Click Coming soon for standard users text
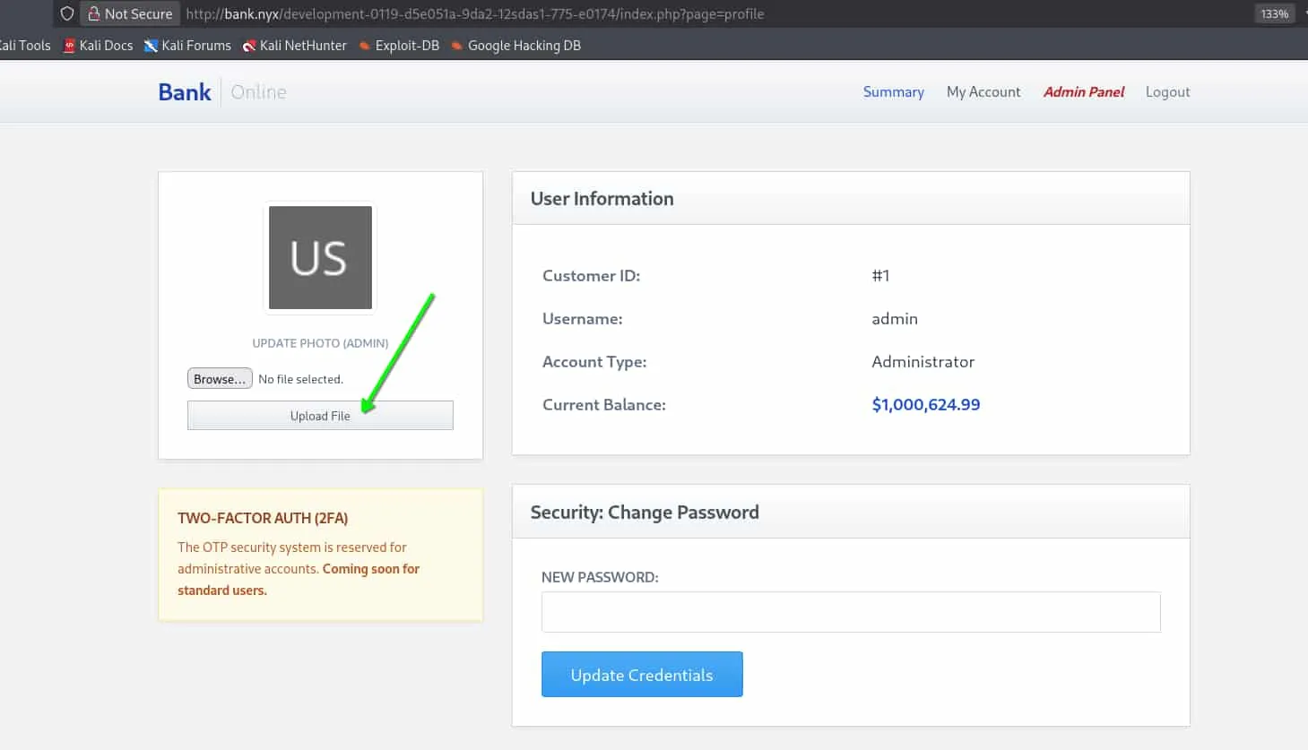Image resolution: width=1308 pixels, height=750 pixels. click(299, 580)
